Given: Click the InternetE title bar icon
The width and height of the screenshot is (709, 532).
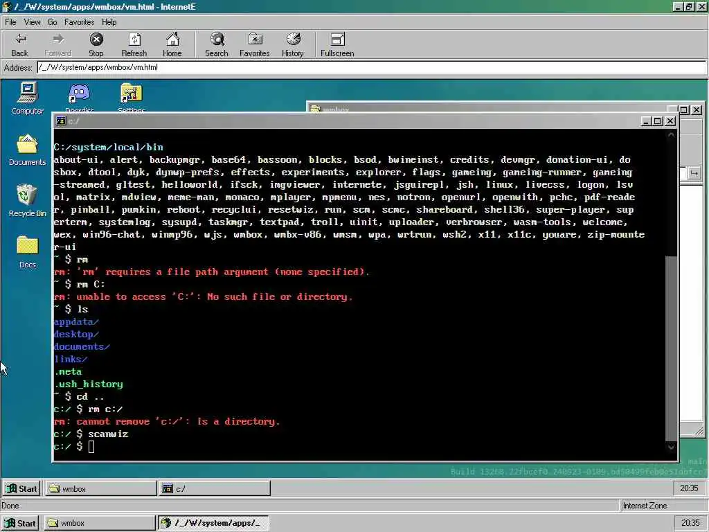Looking at the screenshot, I should [7, 7].
